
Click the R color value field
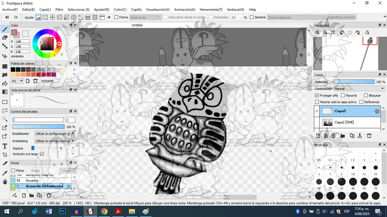point(22,41)
